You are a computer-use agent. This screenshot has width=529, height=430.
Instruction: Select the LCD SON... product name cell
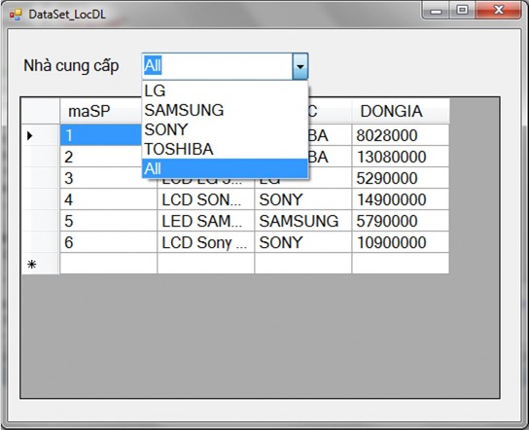pyautogui.click(x=206, y=199)
